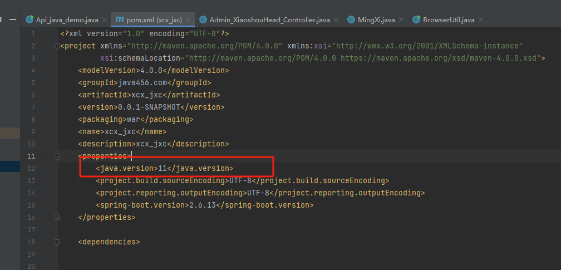The width and height of the screenshot is (561, 270).
Task: Open the Admin_XiaoshouHead_Controller.java tab
Action: [270, 19]
